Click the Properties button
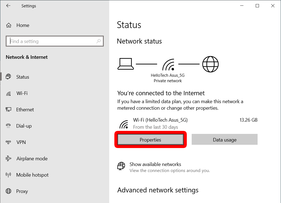 point(150,139)
